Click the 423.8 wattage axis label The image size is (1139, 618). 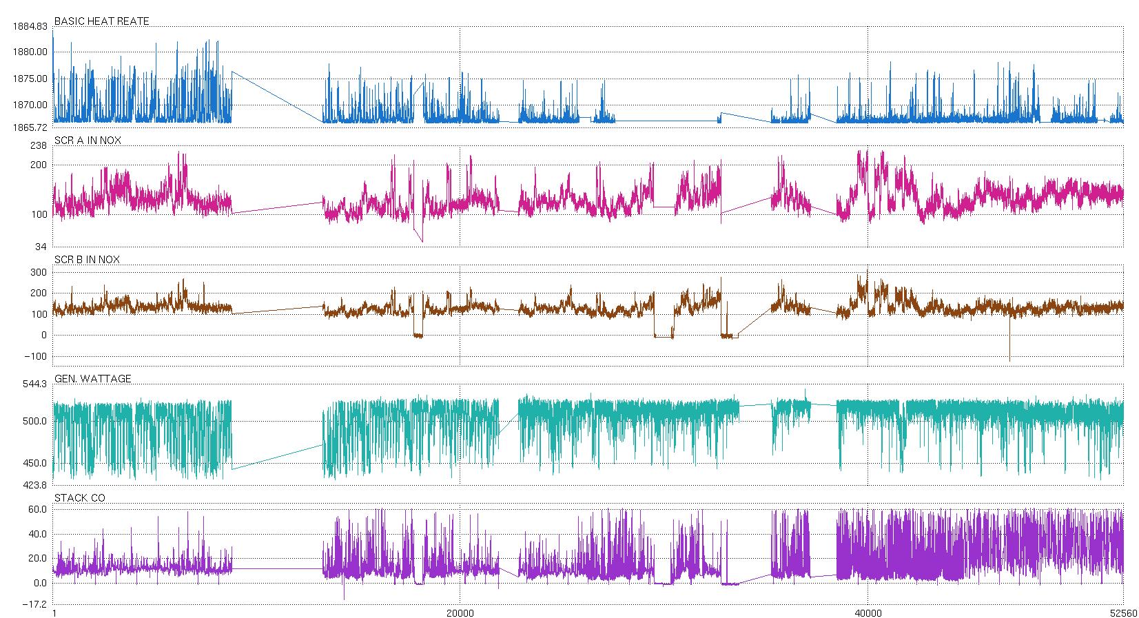click(34, 484)
